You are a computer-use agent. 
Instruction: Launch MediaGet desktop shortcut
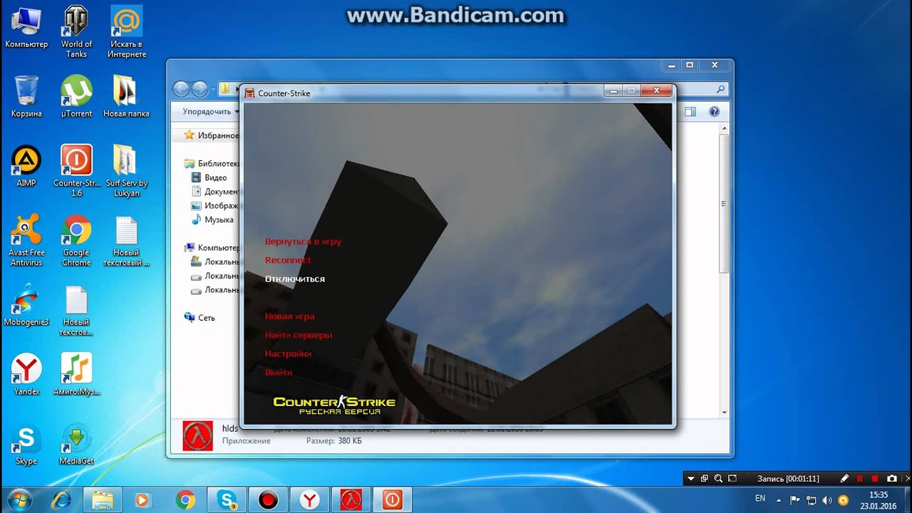(76, 445)
